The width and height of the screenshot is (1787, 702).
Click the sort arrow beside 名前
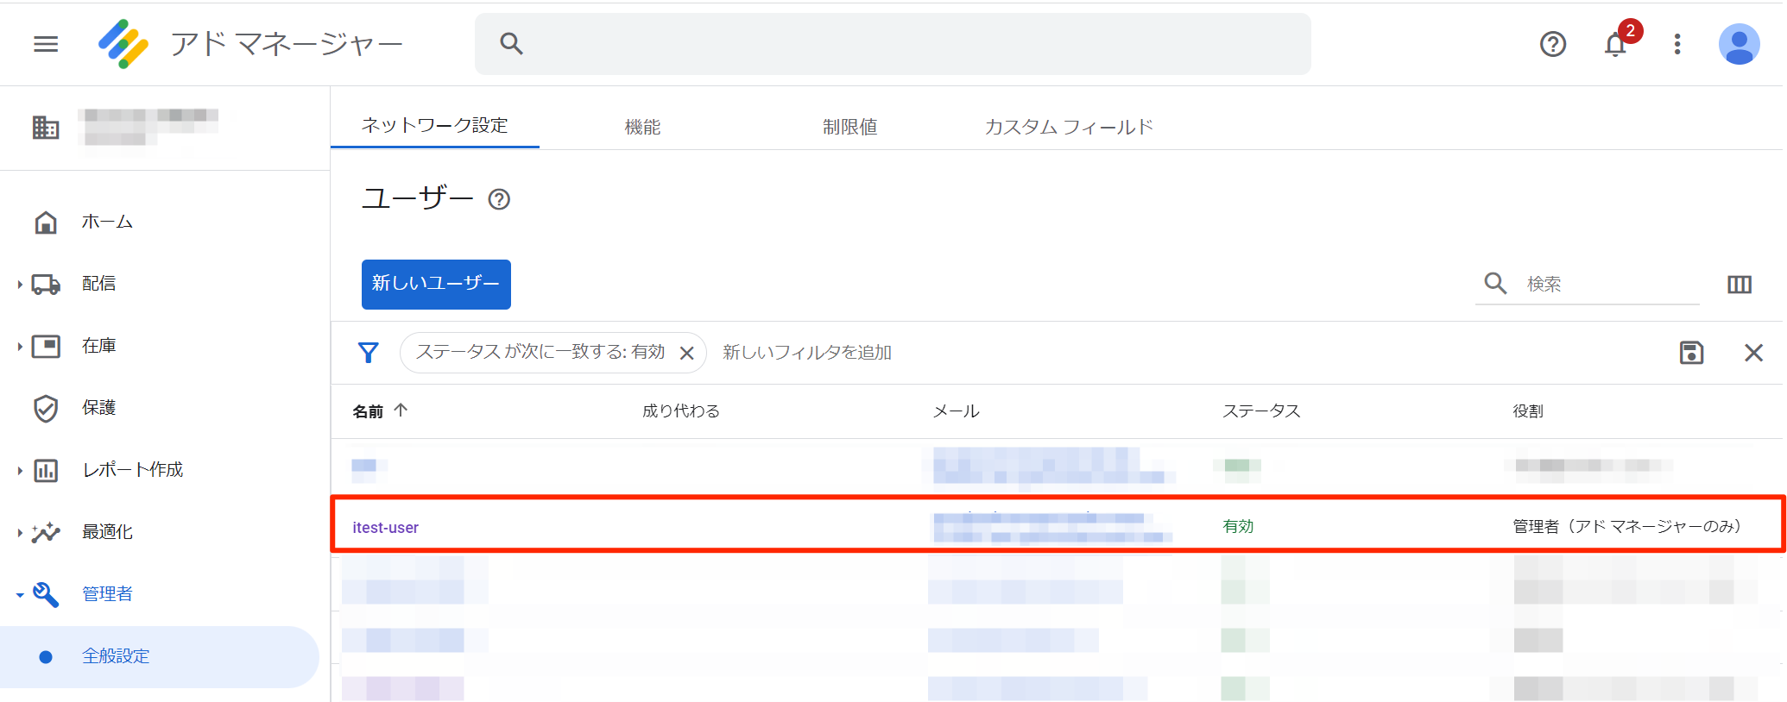click(401, 411)
